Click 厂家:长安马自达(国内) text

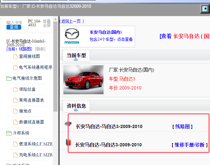pyautogui.click(x=132, y=70)
